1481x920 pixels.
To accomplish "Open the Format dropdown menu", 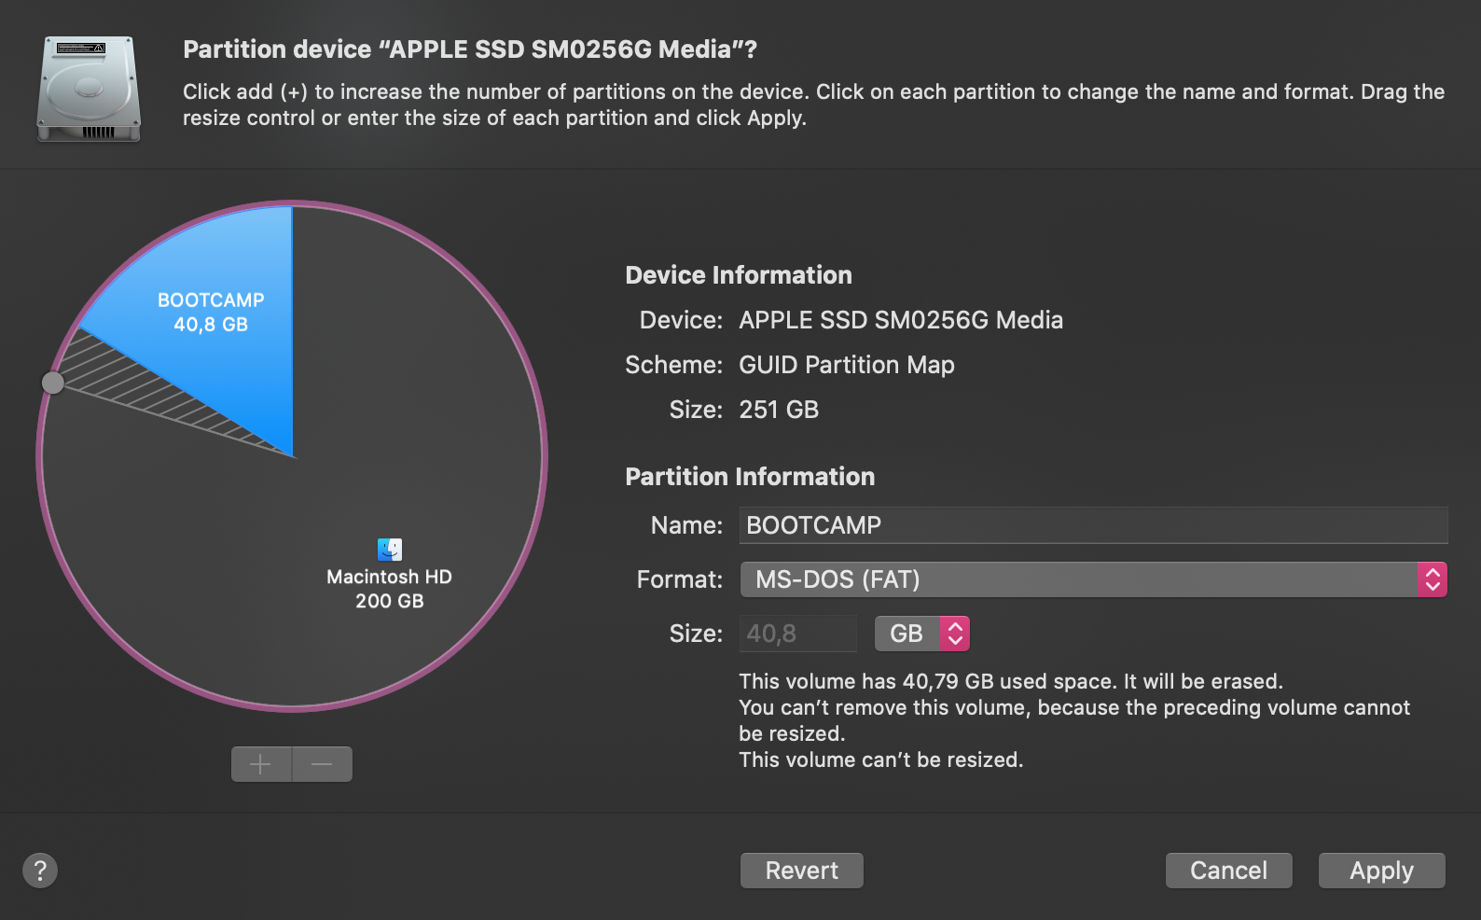I will [x=1091, y=578].
